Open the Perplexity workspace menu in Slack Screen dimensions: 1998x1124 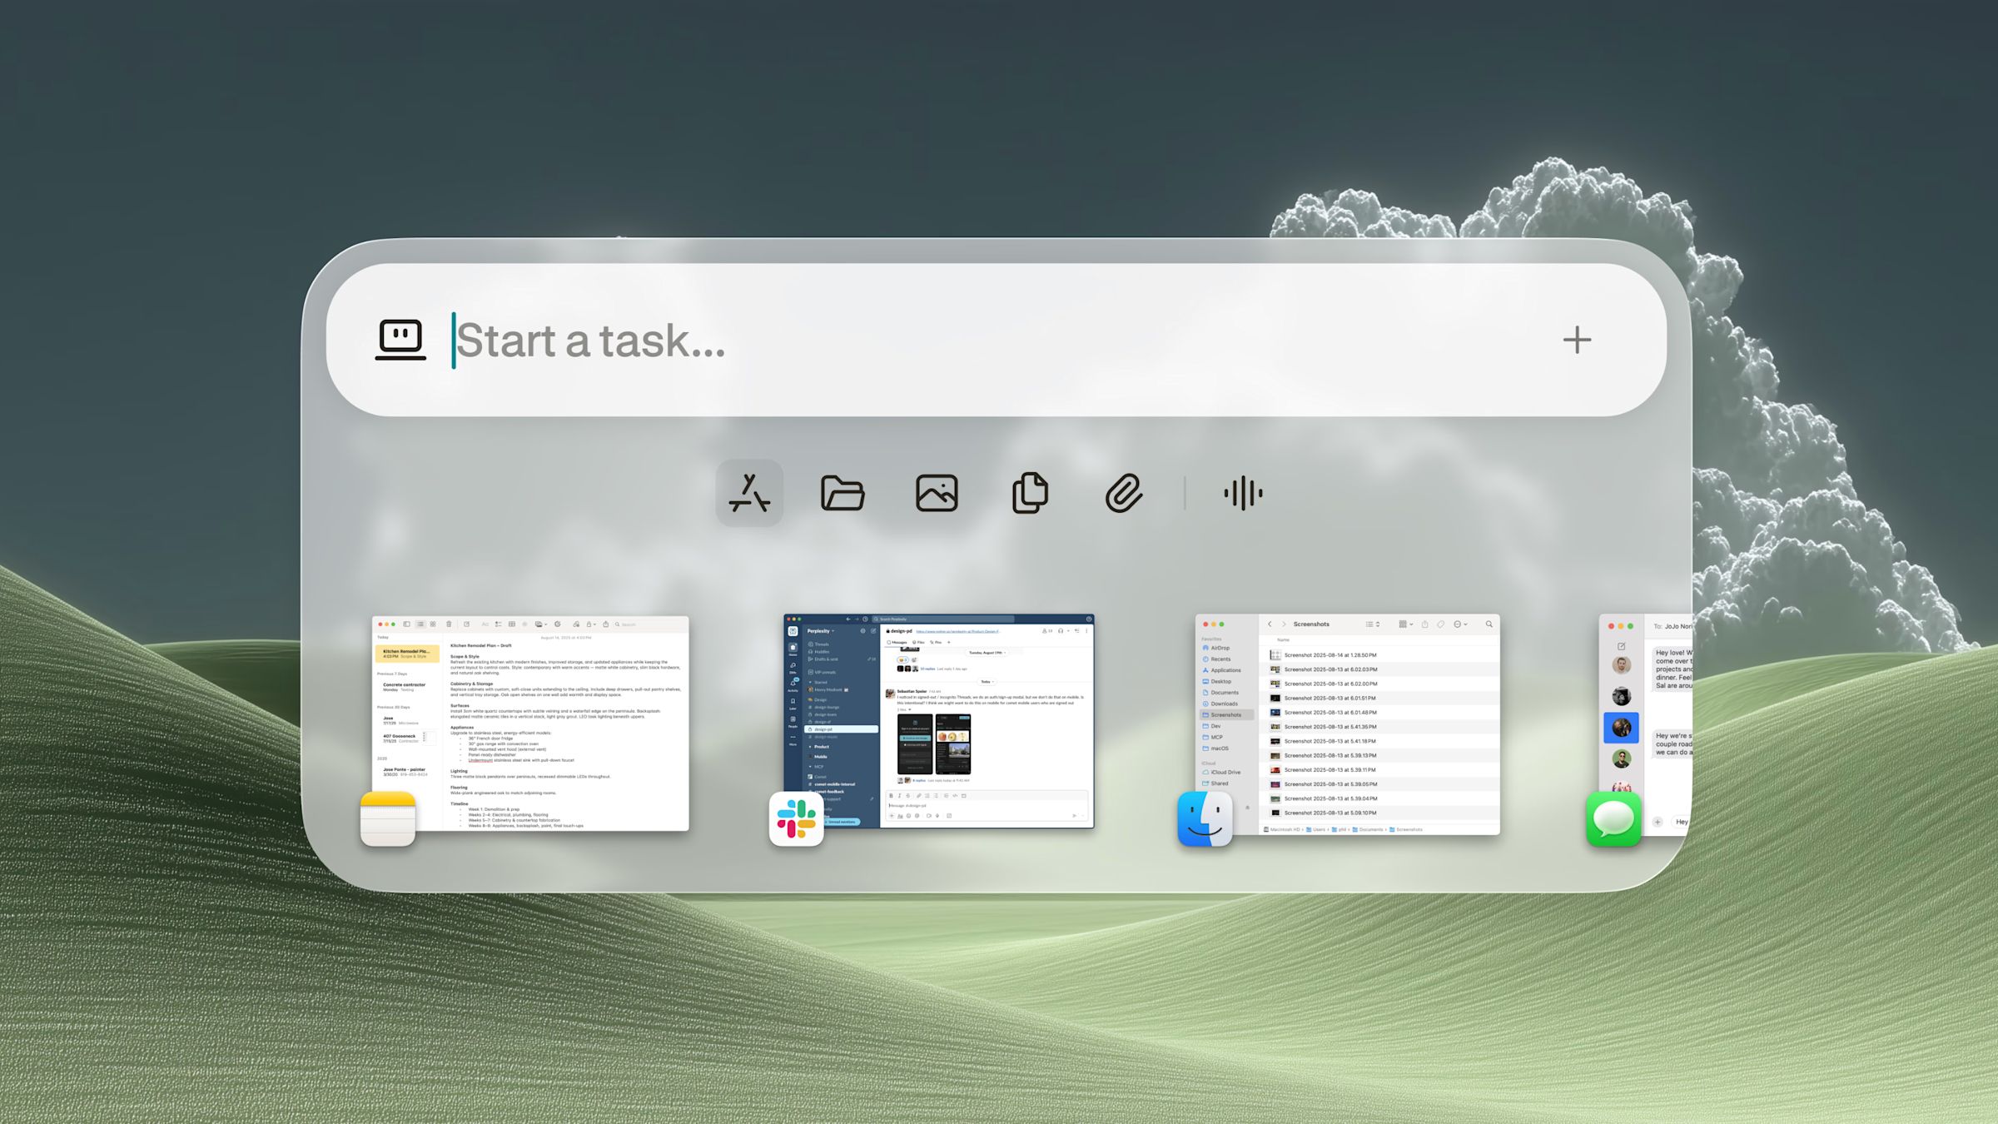point(820,631)
